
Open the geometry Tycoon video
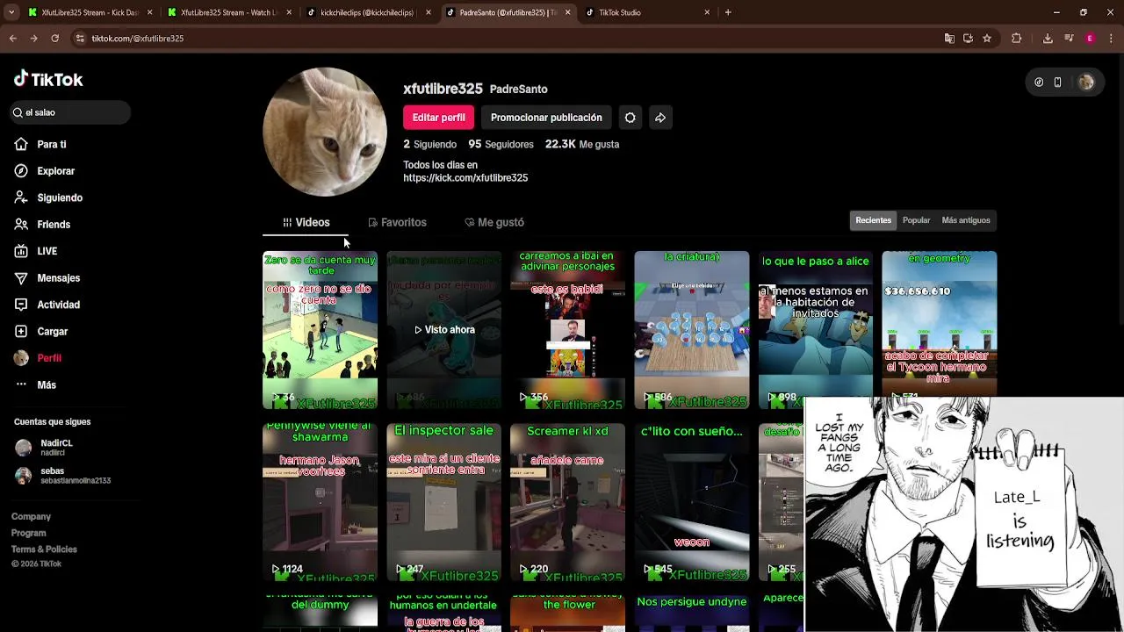click(940, 323)
